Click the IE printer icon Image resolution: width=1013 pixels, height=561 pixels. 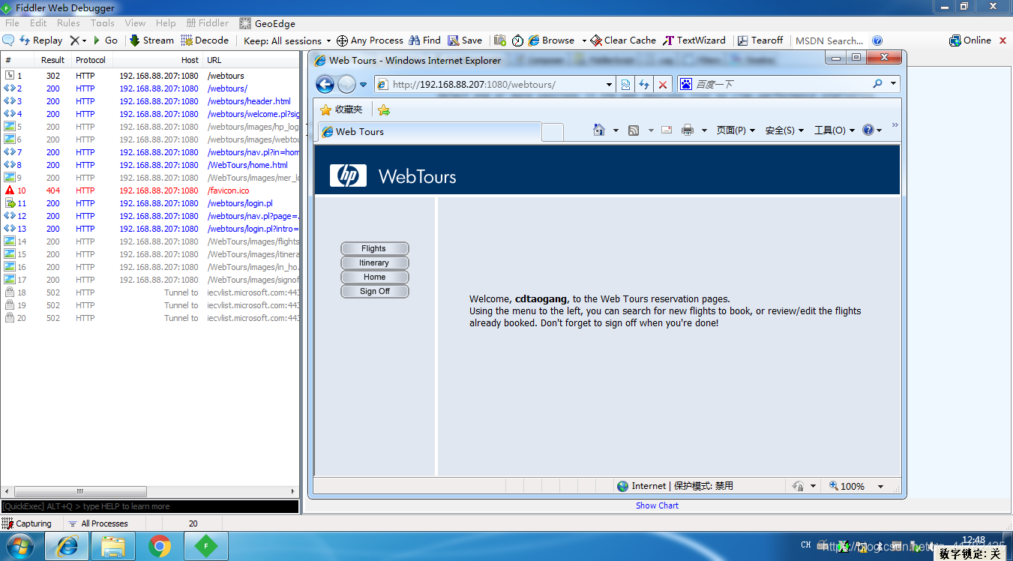(688, 130)
